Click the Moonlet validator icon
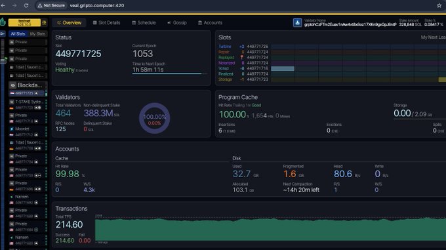 click(12, 129)
